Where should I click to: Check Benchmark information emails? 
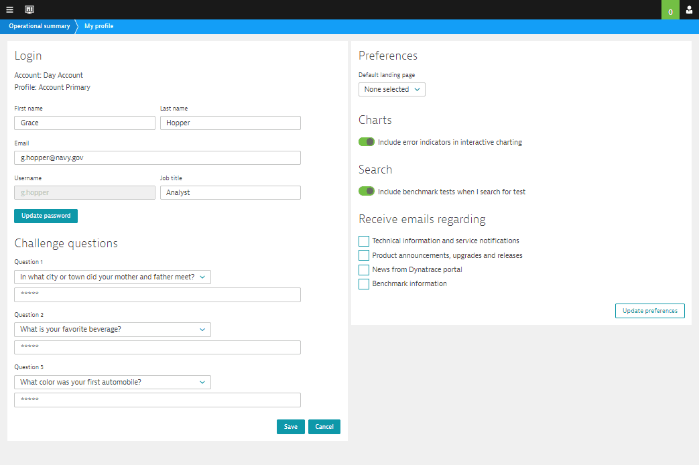(364, 284)
